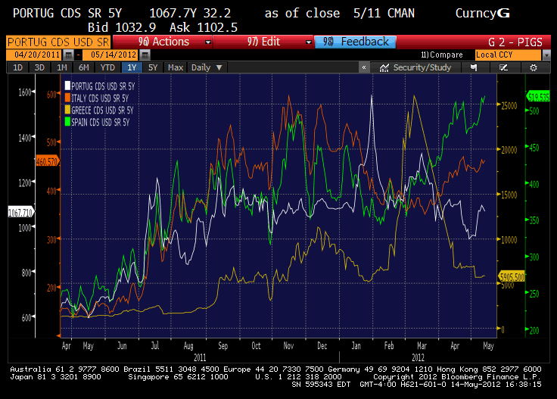Switch chart range to 6M

click(84, 68)
